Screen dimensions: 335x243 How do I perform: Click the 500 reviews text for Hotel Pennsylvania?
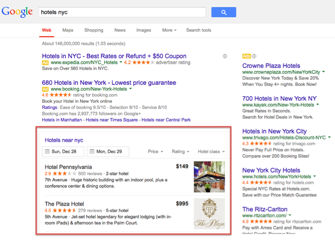[x=90, y=174]
